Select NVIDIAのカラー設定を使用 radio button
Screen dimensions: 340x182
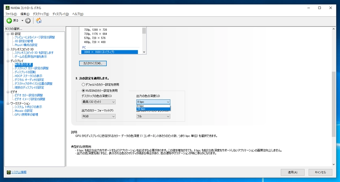coord(83,91)
